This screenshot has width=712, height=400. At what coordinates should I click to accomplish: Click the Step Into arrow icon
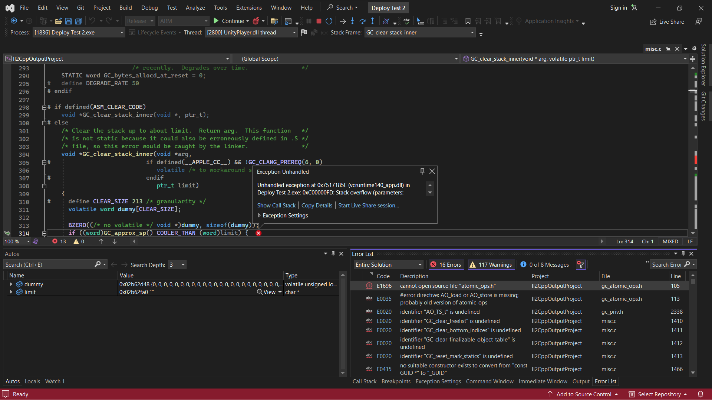(x=352, y=21)
